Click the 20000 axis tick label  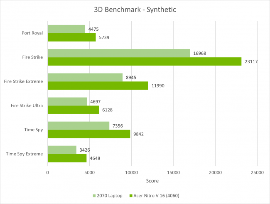(x=215, y=172)
